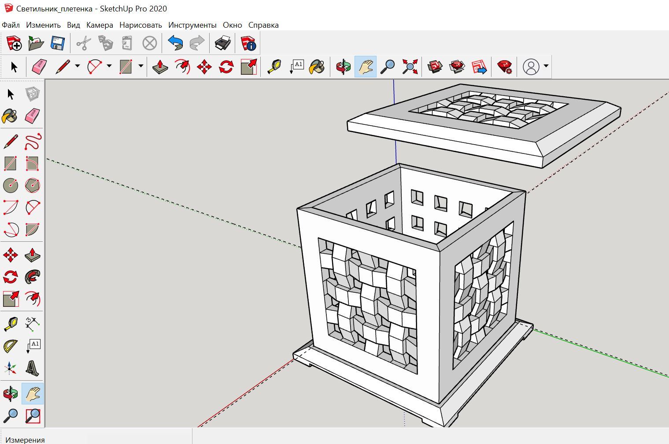Screen dimensions: 669x444
Task: Click the Delete circled-X icon
Action: (150, 43)
